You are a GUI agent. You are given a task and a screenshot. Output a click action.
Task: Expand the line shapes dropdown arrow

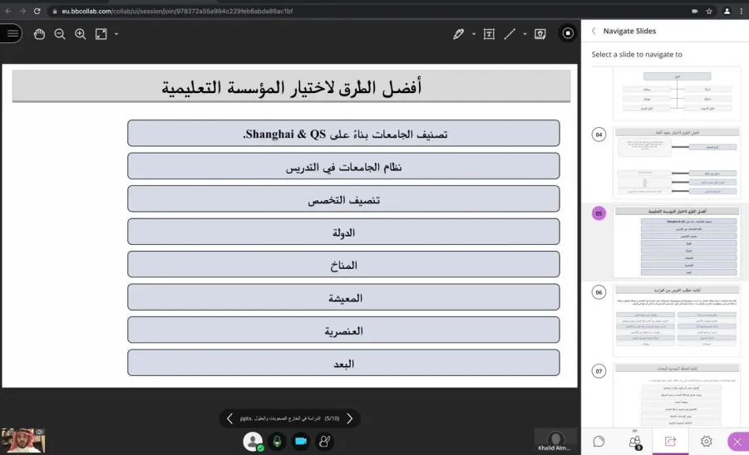pyautogui.click(x=525, y=34)
